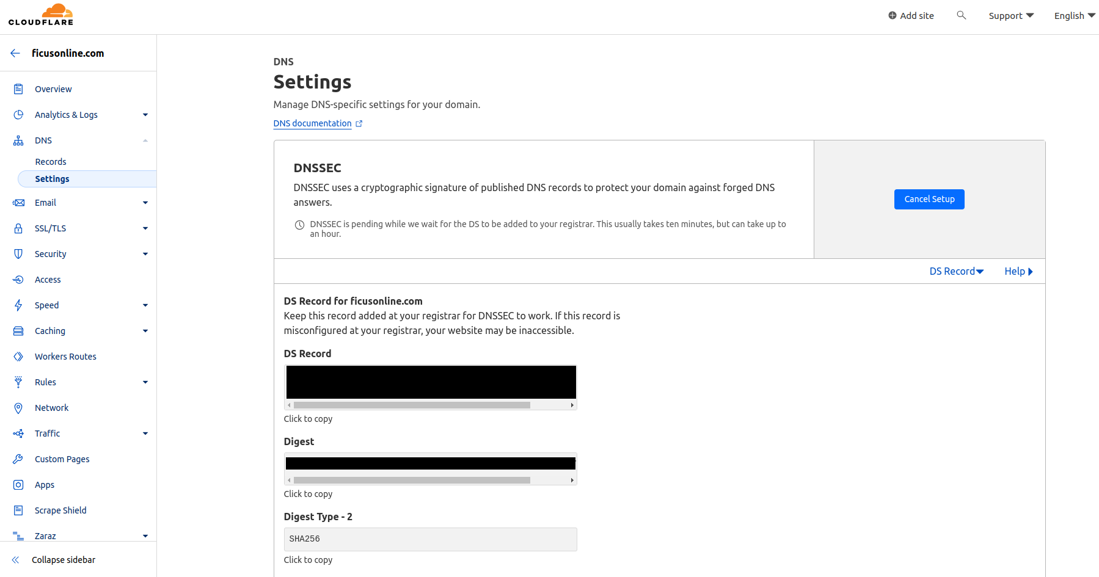Open the Overview page
1099x577 pixels.
[53, 89]
